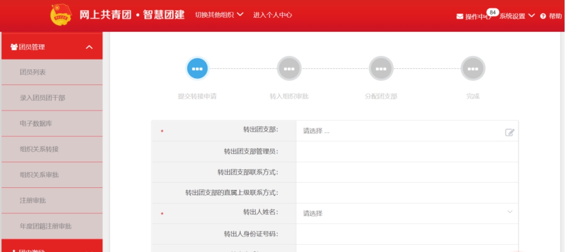
Task: Select 组织关系转接 from the sidebar
Action: tap(39, 149)
